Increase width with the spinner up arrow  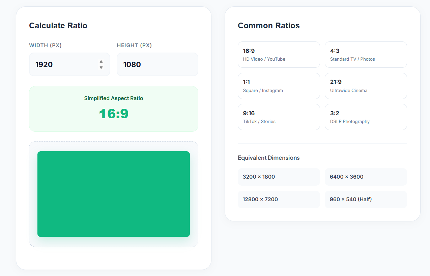pos(101,62)
